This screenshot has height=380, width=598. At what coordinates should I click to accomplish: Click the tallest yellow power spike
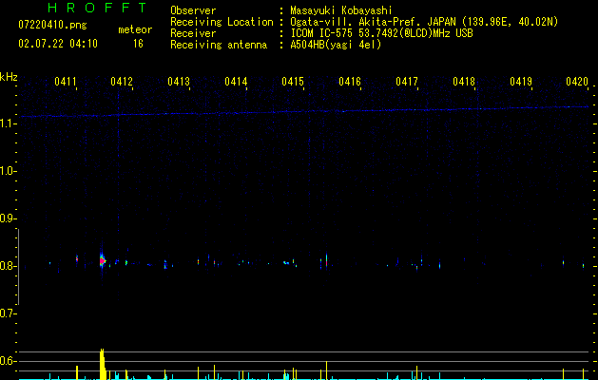(x=102, y=364)
